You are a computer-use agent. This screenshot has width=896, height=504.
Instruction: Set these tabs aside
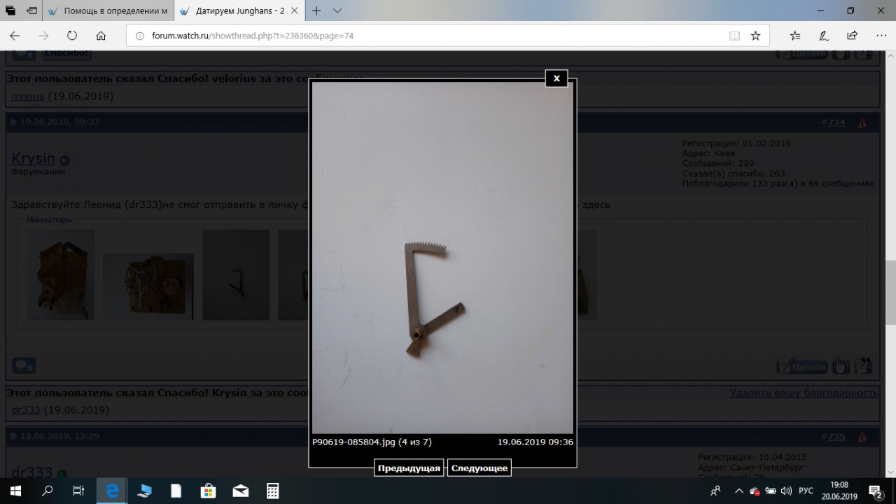coord(31,11)
